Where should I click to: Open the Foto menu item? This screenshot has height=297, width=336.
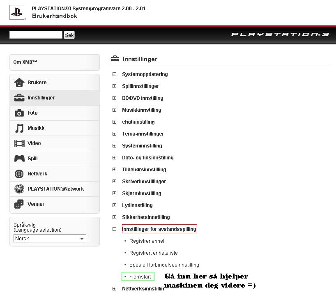click(x=55, y=113)
